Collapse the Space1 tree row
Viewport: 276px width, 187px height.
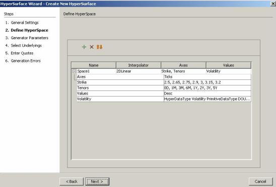[74, 71]
